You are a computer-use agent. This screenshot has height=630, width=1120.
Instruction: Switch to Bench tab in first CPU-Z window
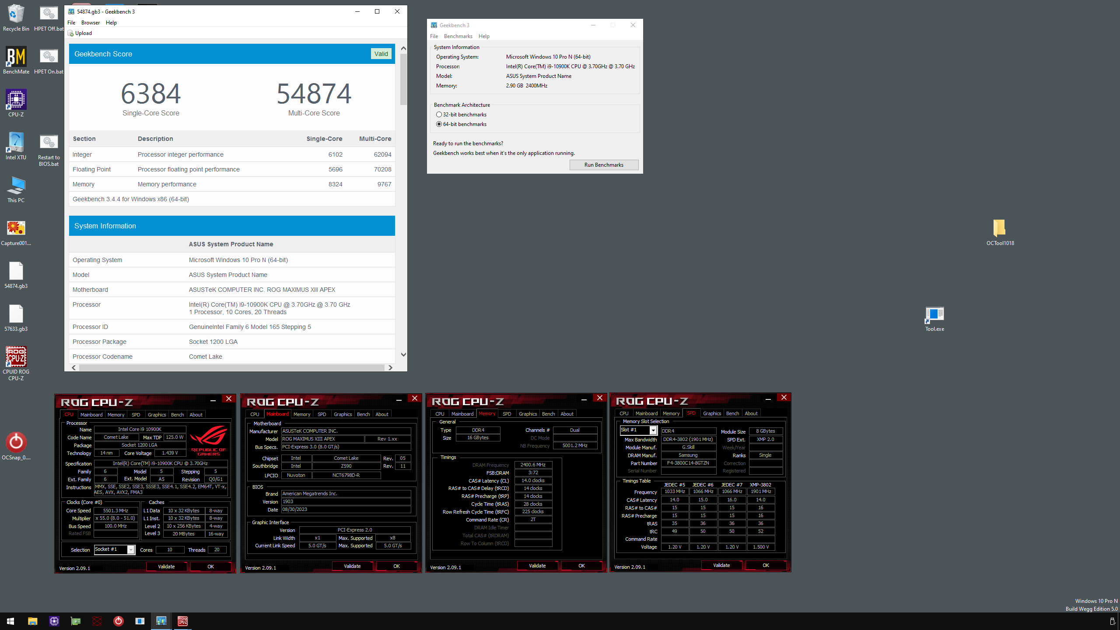177,415
